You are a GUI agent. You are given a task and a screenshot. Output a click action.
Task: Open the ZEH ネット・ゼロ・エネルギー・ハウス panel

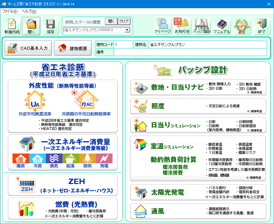click(63, 185)
